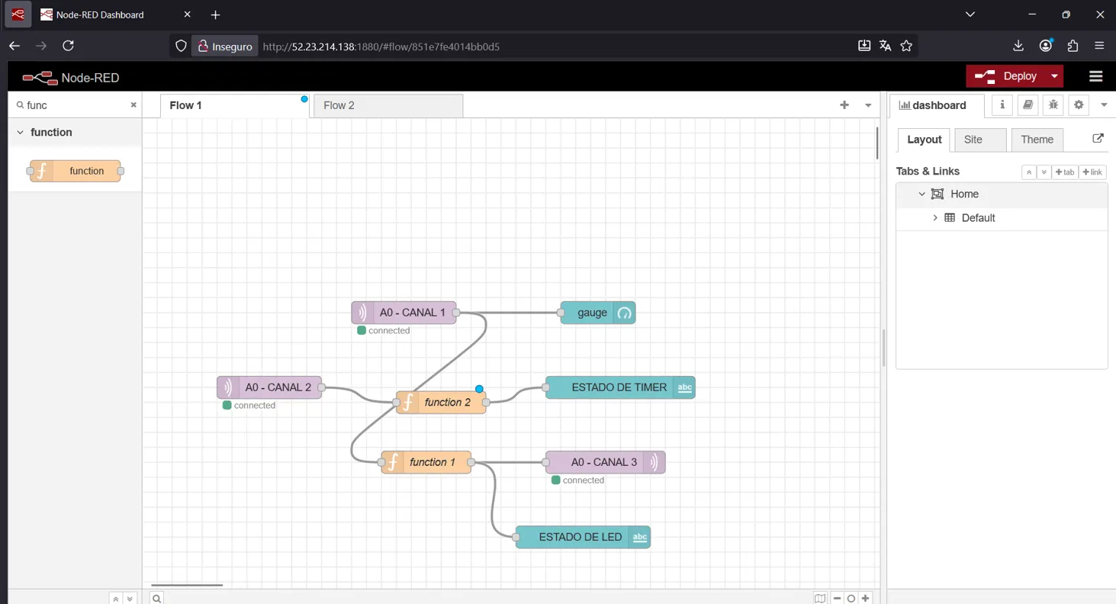Open the info sidebar tab icon
Viewport: 1116px width, 604px height.
coord(1002,105)
